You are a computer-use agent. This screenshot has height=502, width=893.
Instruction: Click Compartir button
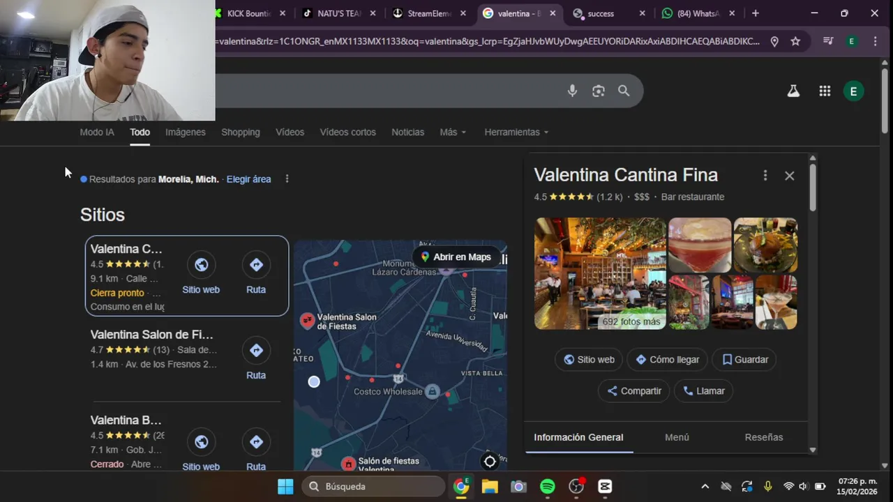(633, 391)
